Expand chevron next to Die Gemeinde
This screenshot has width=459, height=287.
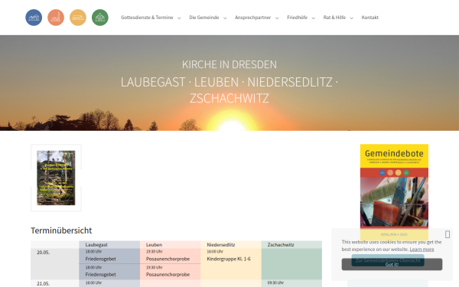(x=225, y=18)
